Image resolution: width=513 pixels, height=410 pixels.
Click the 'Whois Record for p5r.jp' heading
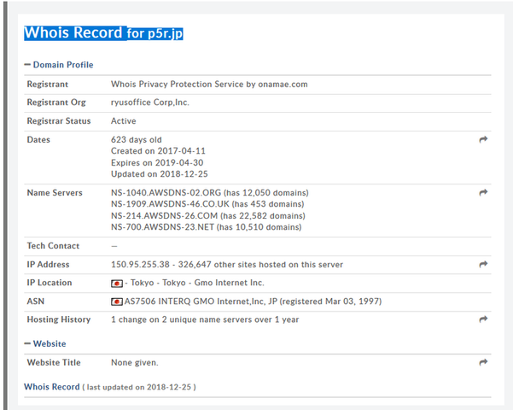[103, 33]
